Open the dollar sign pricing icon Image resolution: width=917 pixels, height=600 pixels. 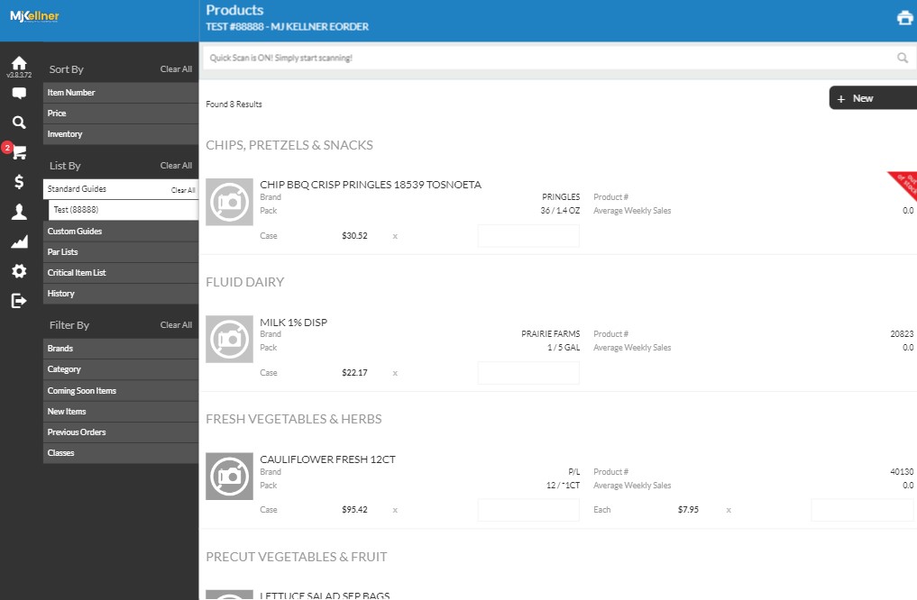pyautogui.click(x=19, y=182)
